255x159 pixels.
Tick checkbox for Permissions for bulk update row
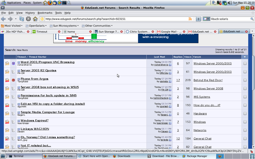(245, 97)
